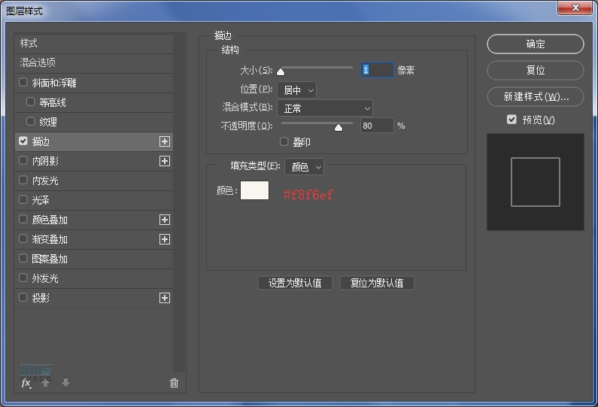Click the 确定 confirm button
The width and height of the screenshot is (598, 407).
535,44
